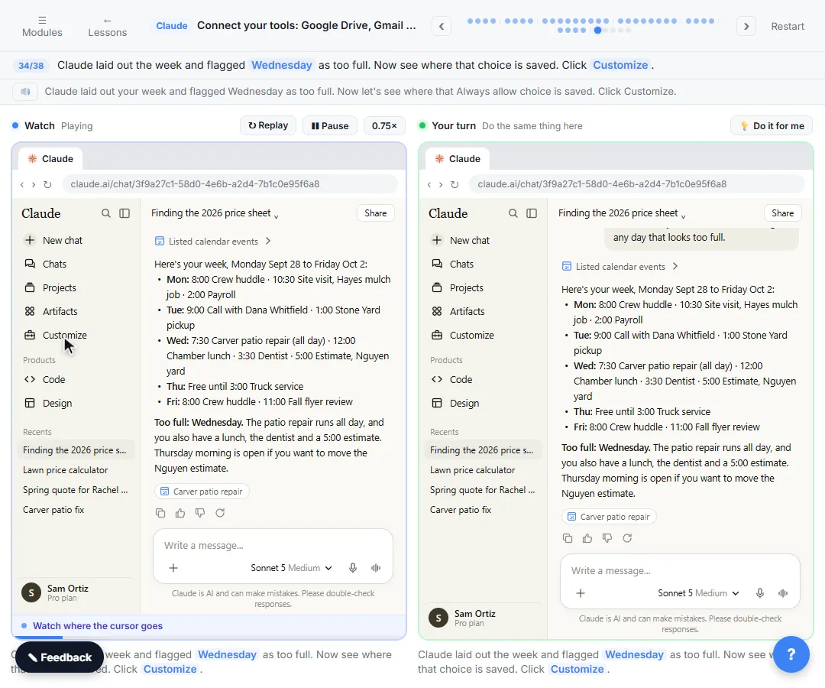Open Projects in Your turn sidebar
825x688 pixels.
[466, 288]
